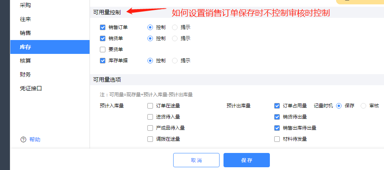Uncheck the 销货单 checkbox
384x170 pixels.
tap(103, 38)
